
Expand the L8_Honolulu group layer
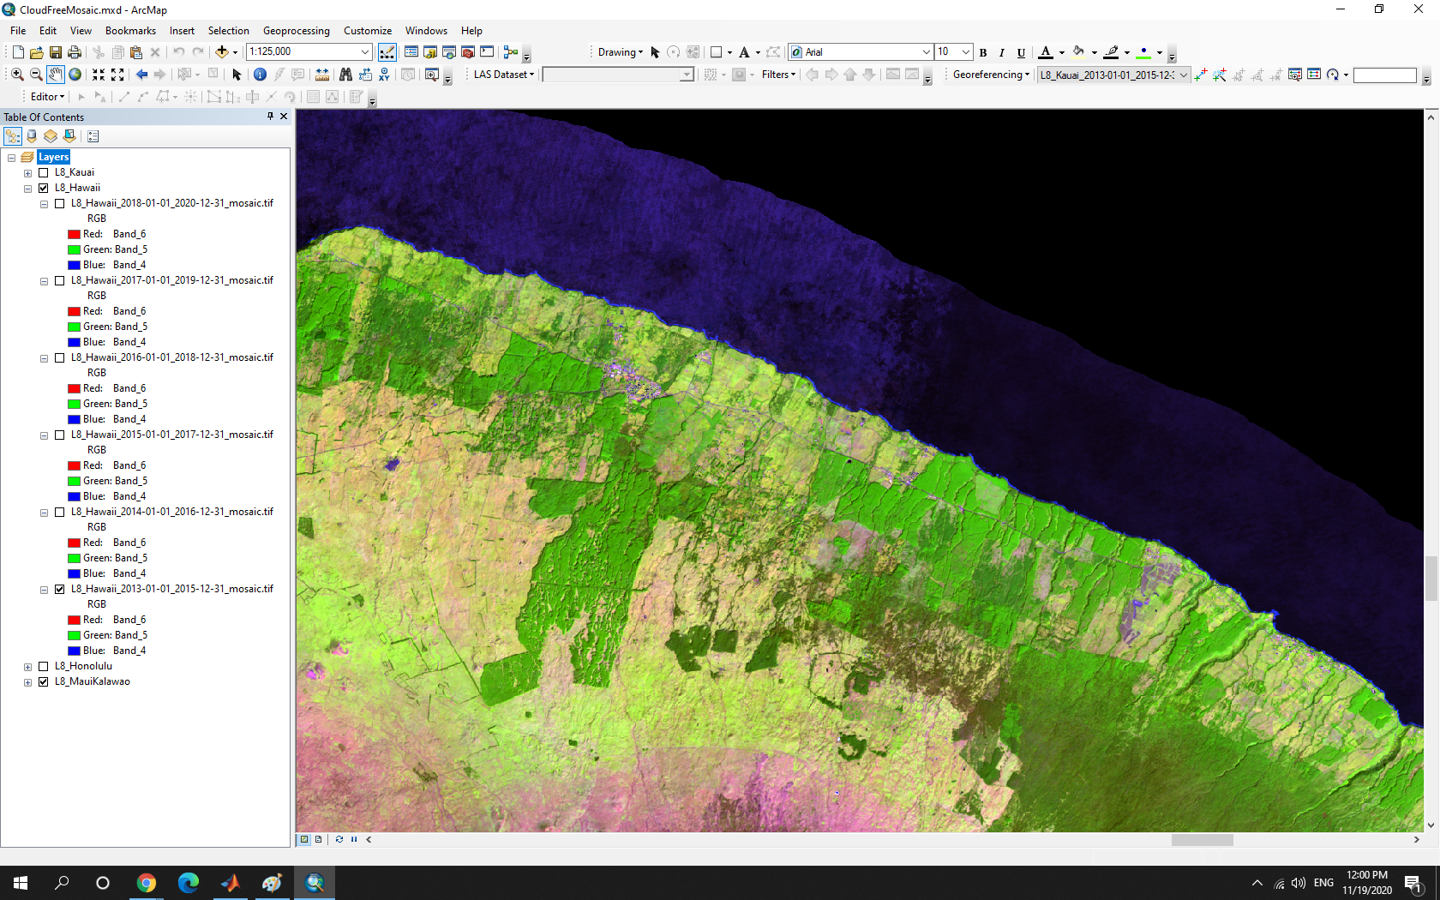click(x=27, y=666)
